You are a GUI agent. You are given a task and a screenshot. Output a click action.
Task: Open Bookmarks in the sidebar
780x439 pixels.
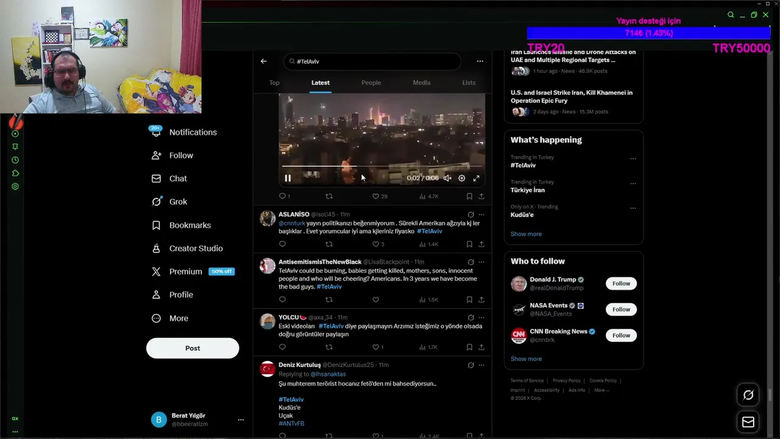pyautogui.click(x=181, y=225)
